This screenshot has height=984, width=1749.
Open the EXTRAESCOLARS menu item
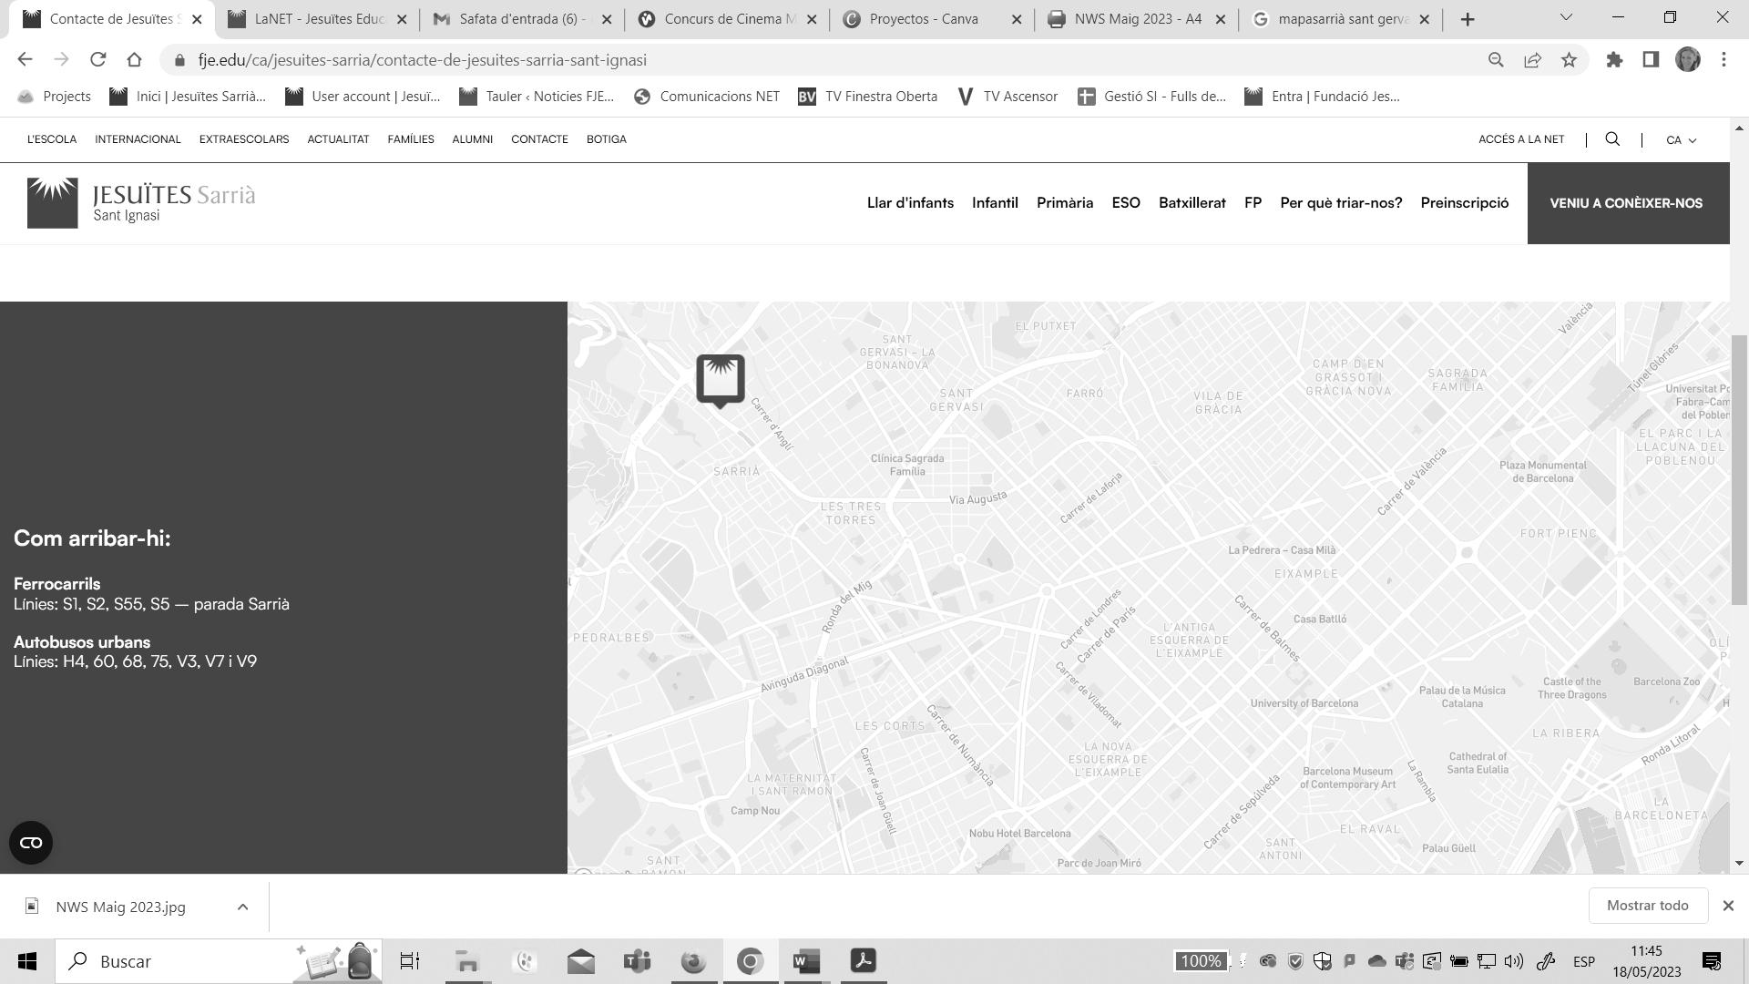244,139
